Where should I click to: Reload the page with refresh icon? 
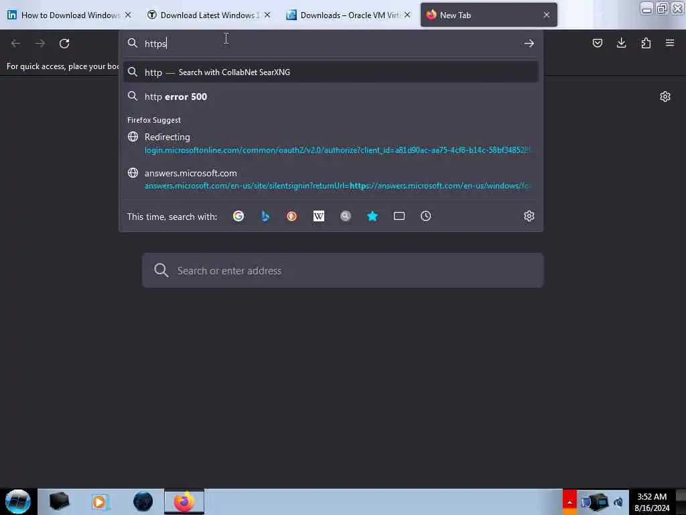pos(64,44)
